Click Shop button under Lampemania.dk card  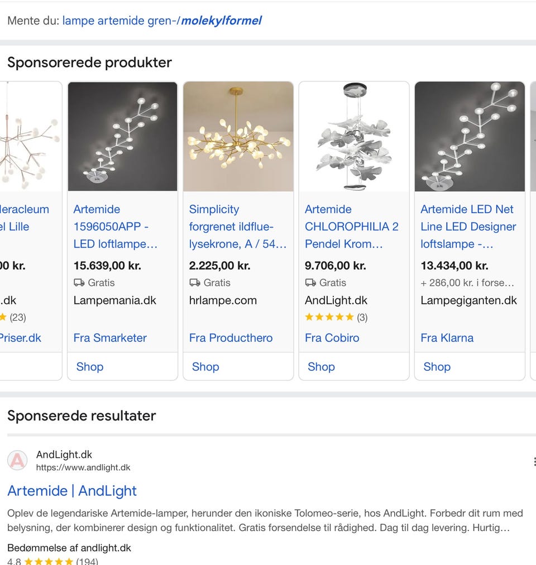[90, 366]
